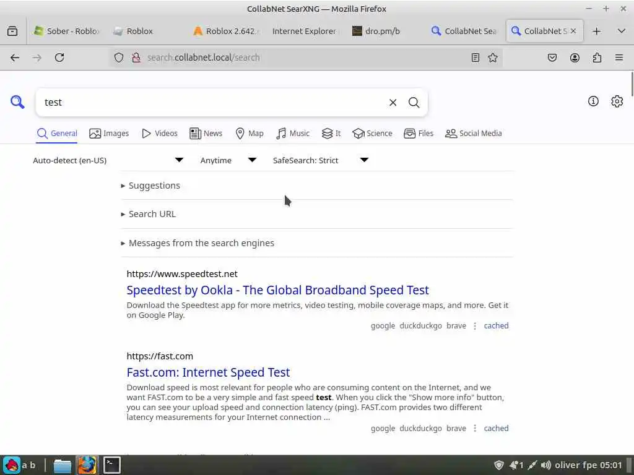Switch to It category

click(x=331, y=134)
